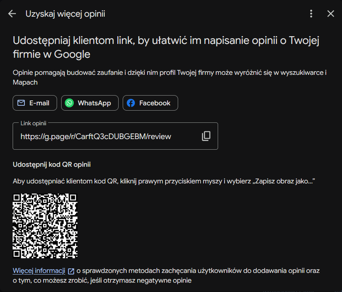The height and width of the screenshot is (292, 342).
Task: Open the Więcej informacji link
Action: point(39,271)
